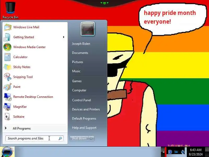
Task: Click the volume speaker tray icon
Action: (183, 152)
